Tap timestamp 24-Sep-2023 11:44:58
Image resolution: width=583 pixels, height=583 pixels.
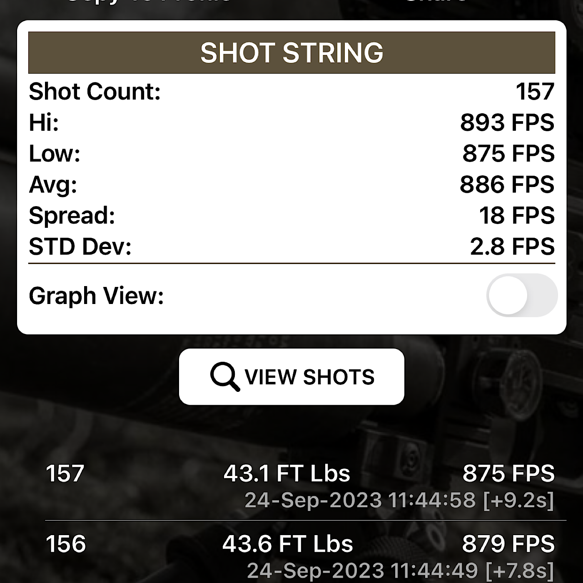click(360, 500)
